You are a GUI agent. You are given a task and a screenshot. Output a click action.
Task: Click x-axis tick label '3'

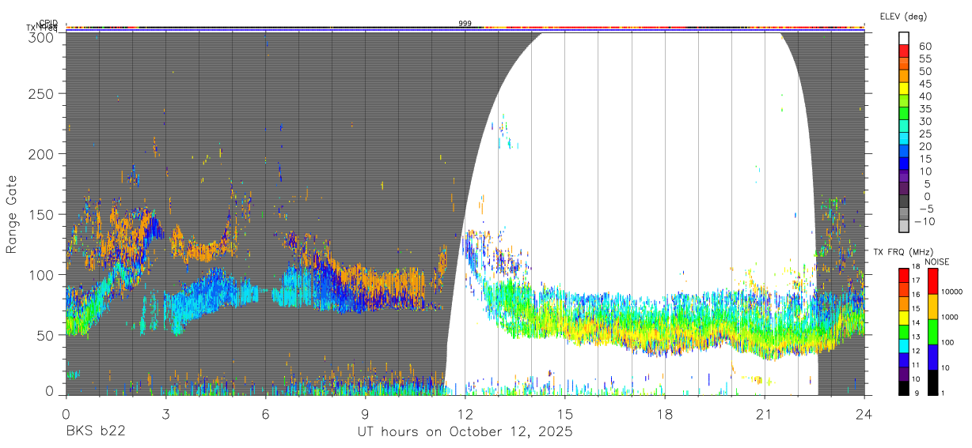tap(165, 413)
